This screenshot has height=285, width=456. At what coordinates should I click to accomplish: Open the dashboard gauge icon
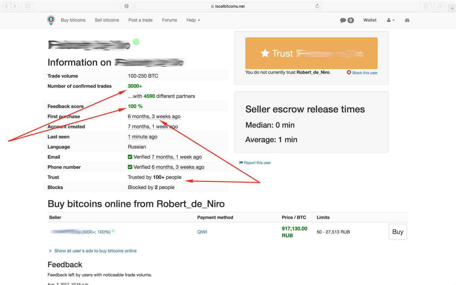(407, 20)
